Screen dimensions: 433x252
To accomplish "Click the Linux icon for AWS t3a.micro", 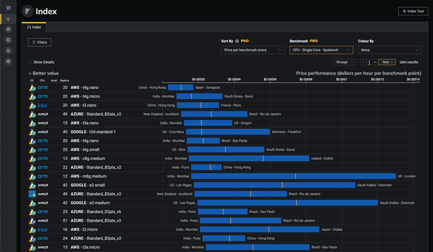I will click(x=32, y=247).
